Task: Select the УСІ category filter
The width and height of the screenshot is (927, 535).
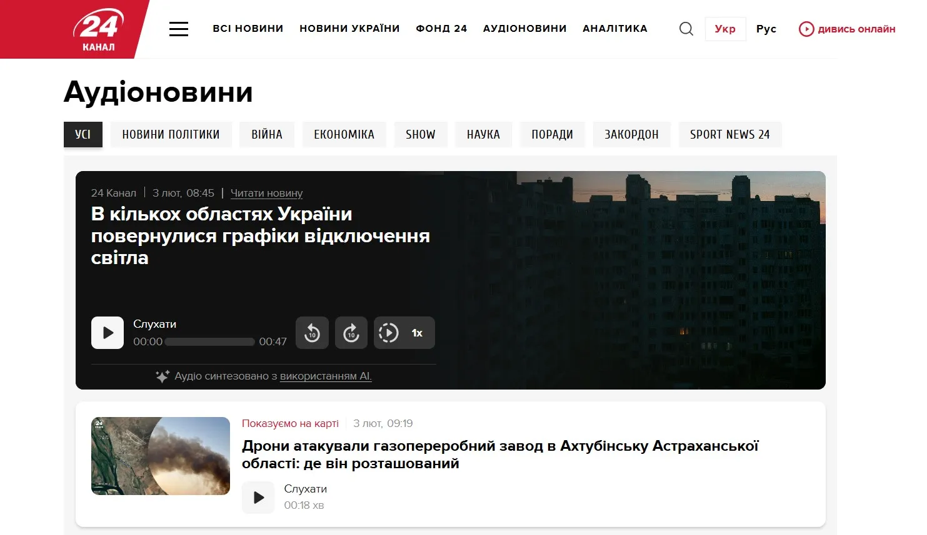Action: (x=83, y=134)
